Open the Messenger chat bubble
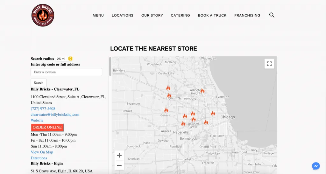Image resolution: width=326 pixels, height=174 pixels. [x=315, y=166]
